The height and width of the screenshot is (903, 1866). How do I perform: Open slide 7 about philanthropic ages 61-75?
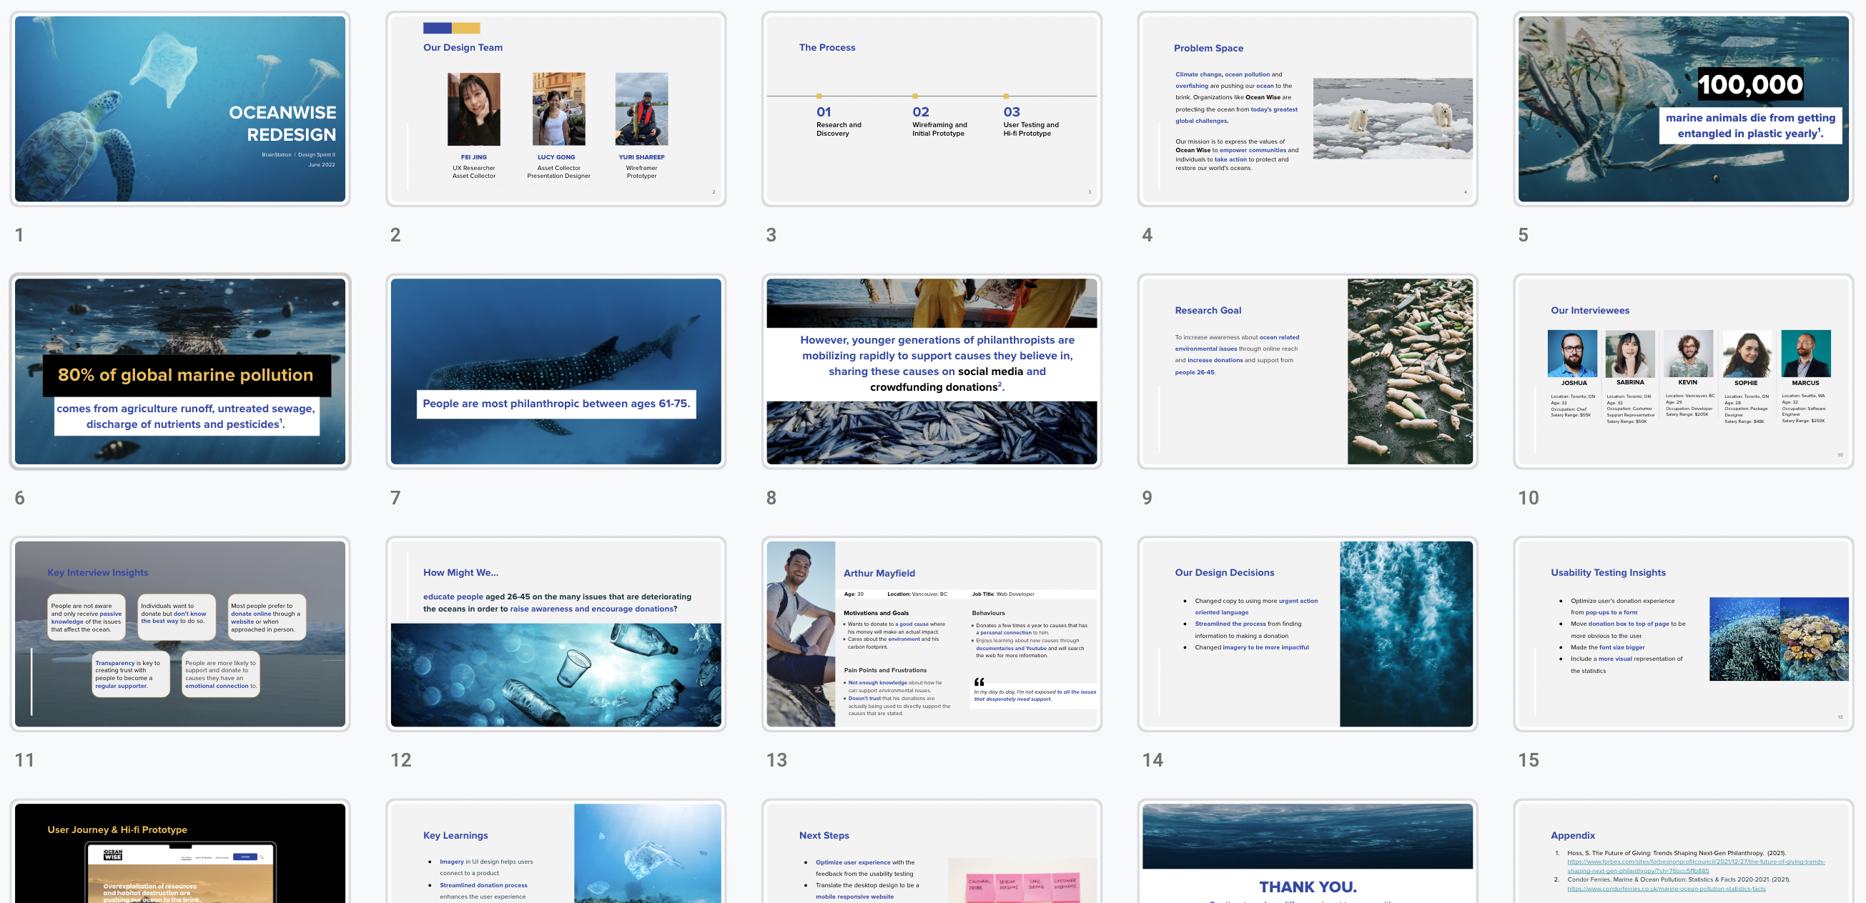pyautogui.click(x=556, y=371)
